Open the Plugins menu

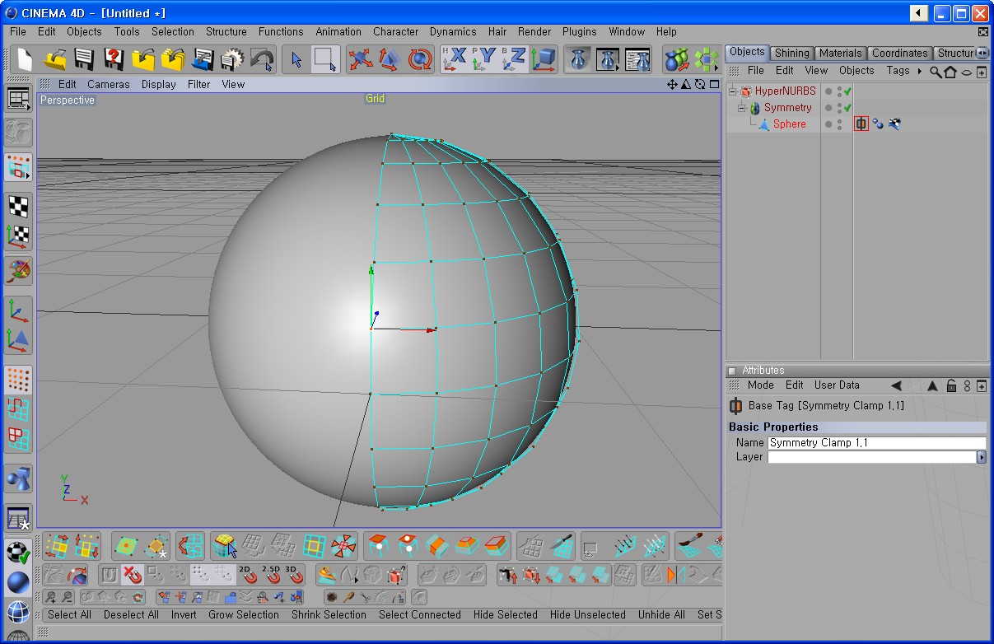tap(580, 31)
